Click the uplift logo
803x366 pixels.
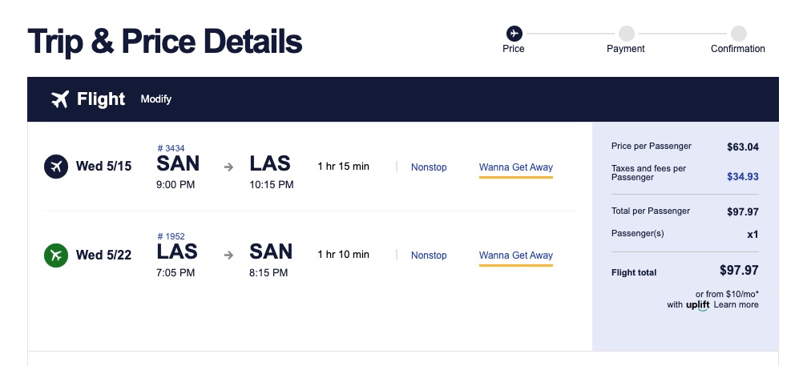(x=697, y=305)
